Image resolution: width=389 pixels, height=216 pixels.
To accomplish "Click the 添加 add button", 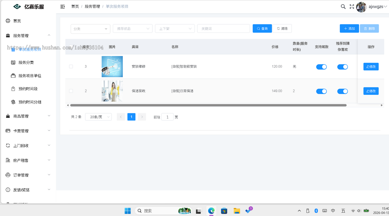I will point(349,28).
